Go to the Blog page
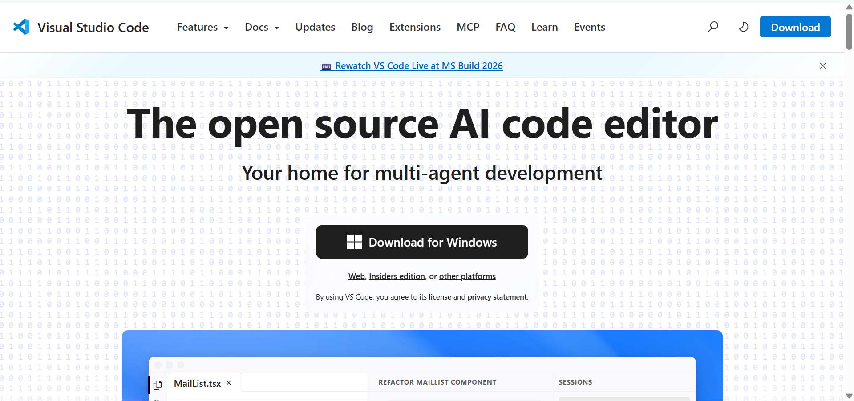 [362, 27]
